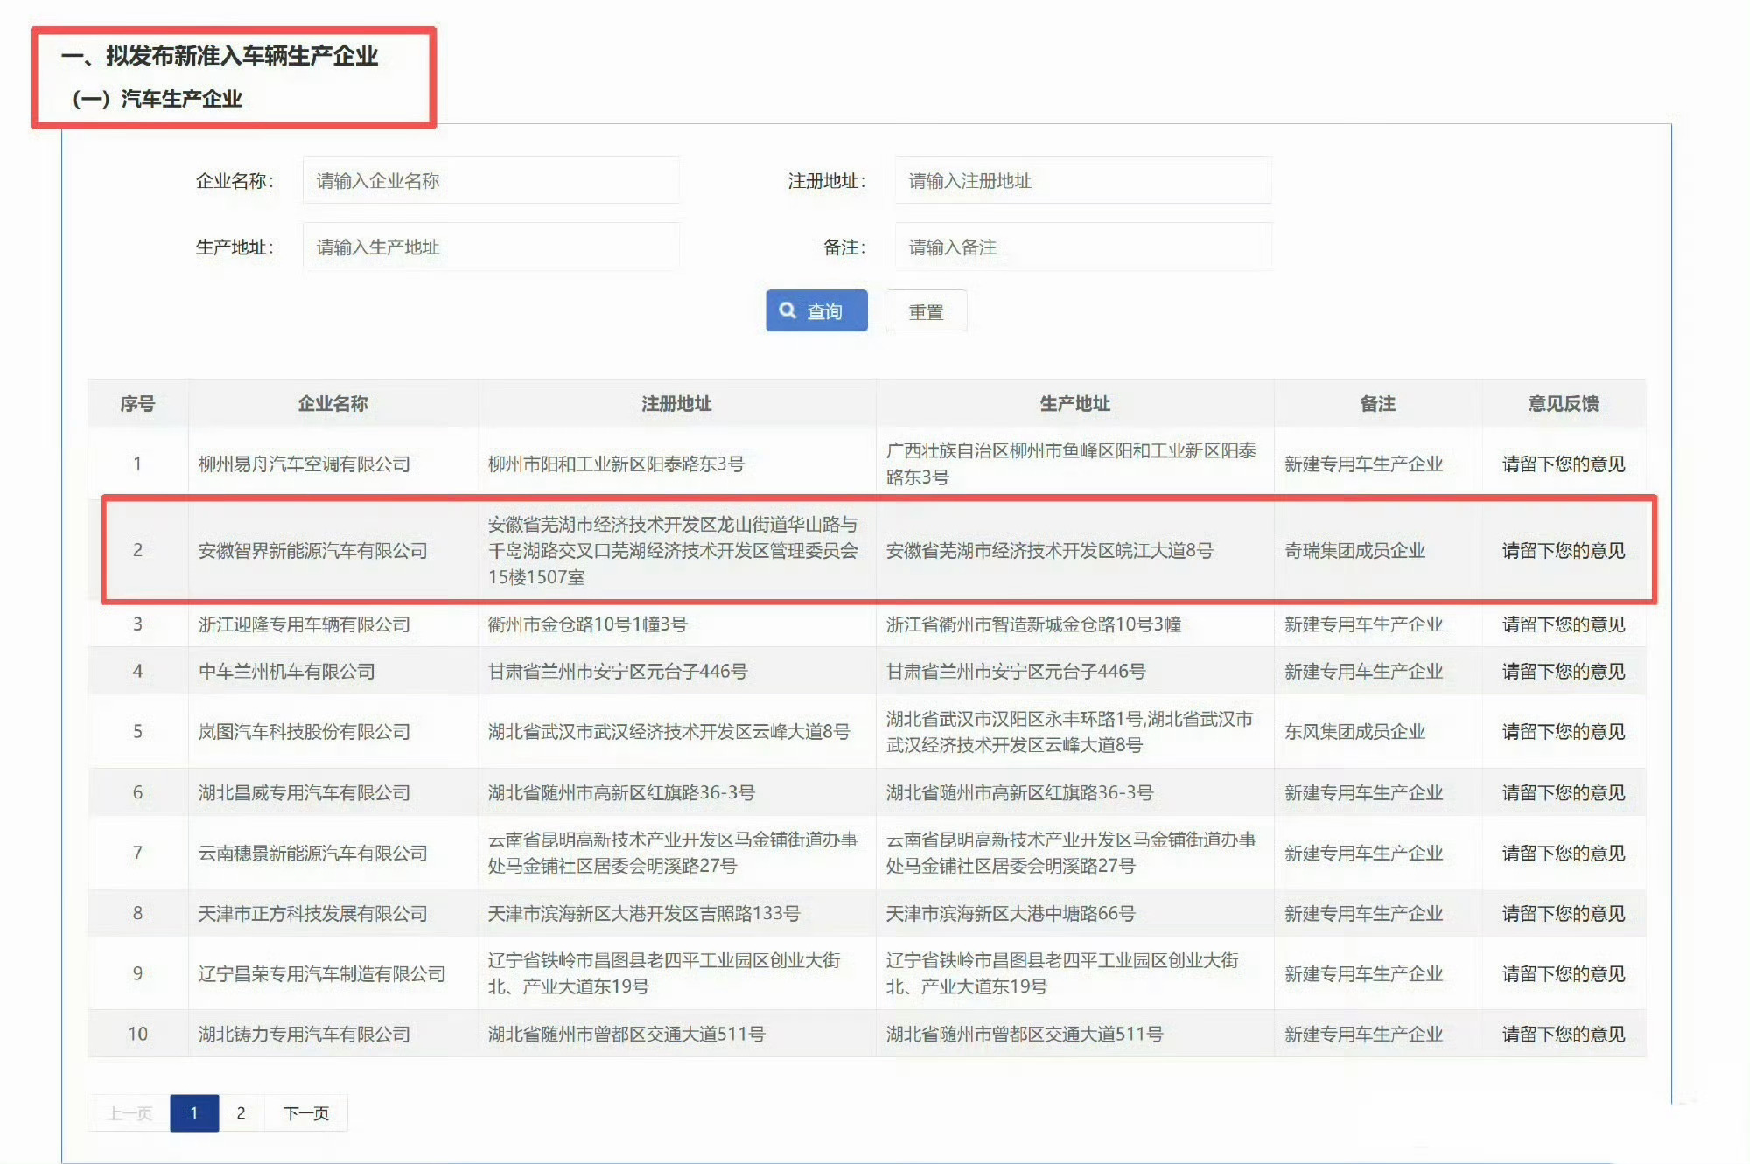Select subheading （一）汽车生产企业

pyautogui.click(x=156, y=98)
